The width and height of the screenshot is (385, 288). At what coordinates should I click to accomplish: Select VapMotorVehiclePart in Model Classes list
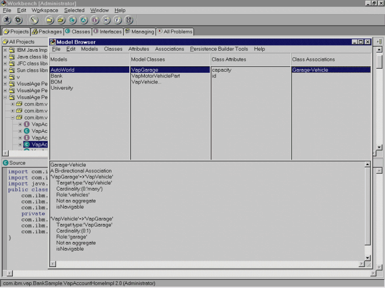click(x=156, y=76)
